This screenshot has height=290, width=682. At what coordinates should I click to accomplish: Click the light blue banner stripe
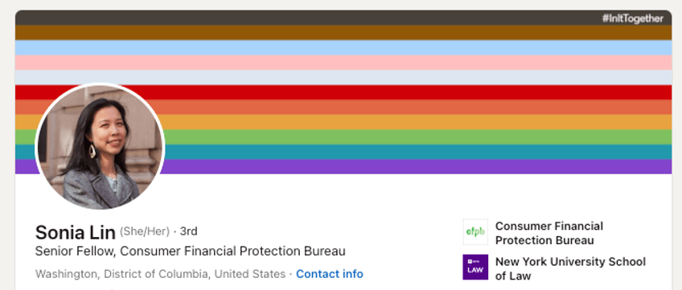343,47
